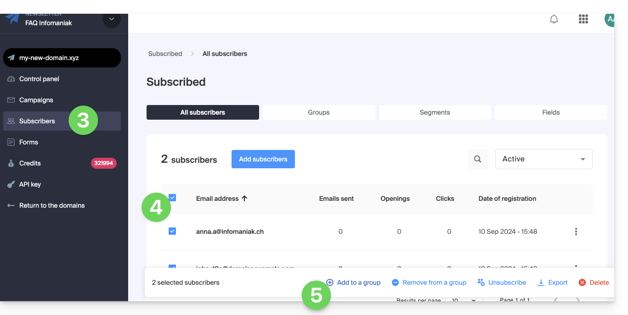Click the Add subscribers button

pyautogui.click(x=263, y=159)
